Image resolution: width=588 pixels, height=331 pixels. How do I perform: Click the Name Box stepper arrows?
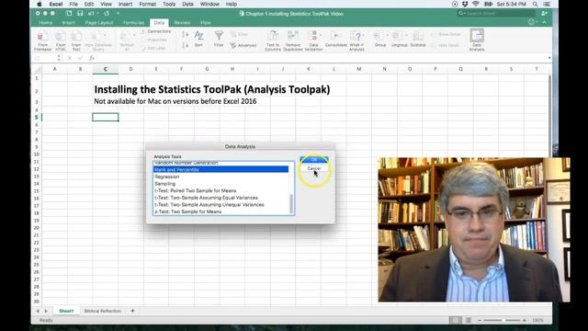[59, 58]
